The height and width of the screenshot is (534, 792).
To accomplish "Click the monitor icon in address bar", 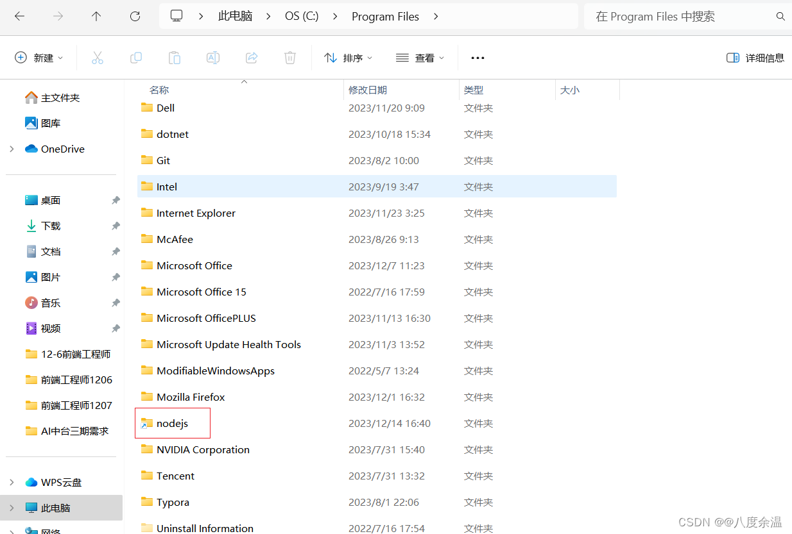I will (x=176, y=16).
